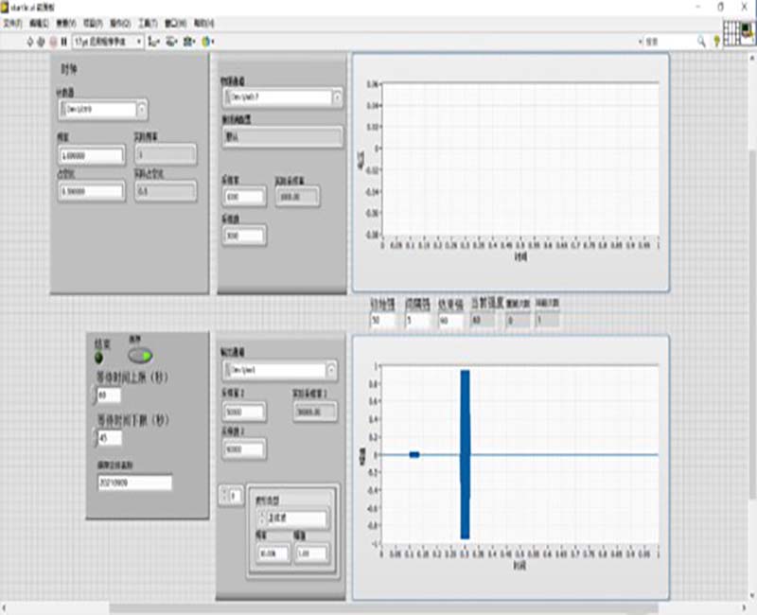Viewport: 757px width, 615px height.
Task: Click the array index stepper left of 波形类型
Action: click(224, 495)
